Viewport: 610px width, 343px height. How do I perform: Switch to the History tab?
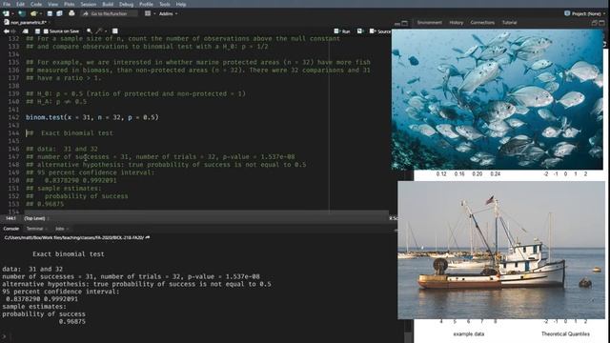pyautogui.click(x=457, y=23)
